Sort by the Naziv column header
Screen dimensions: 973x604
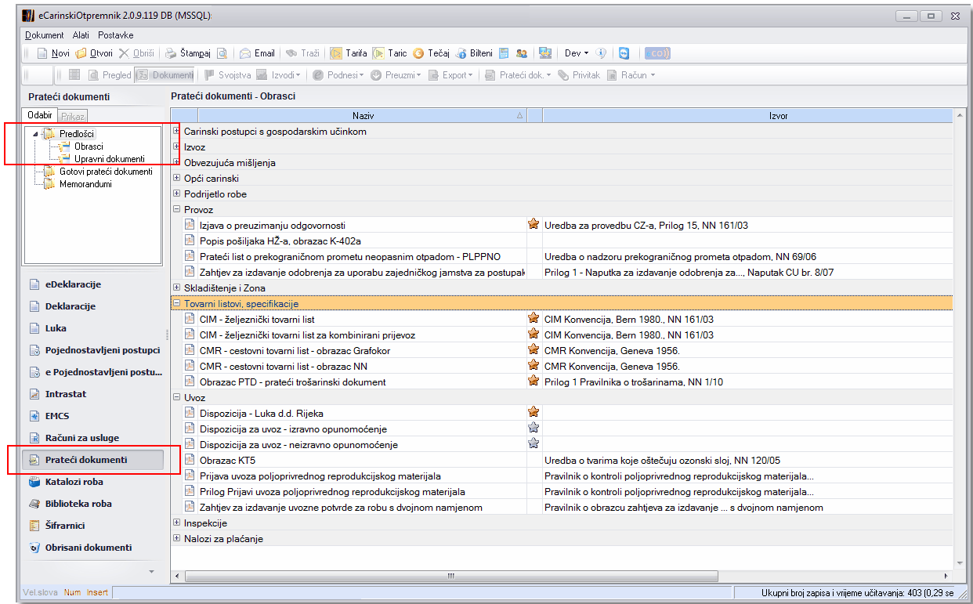click(x=363, y=115)
